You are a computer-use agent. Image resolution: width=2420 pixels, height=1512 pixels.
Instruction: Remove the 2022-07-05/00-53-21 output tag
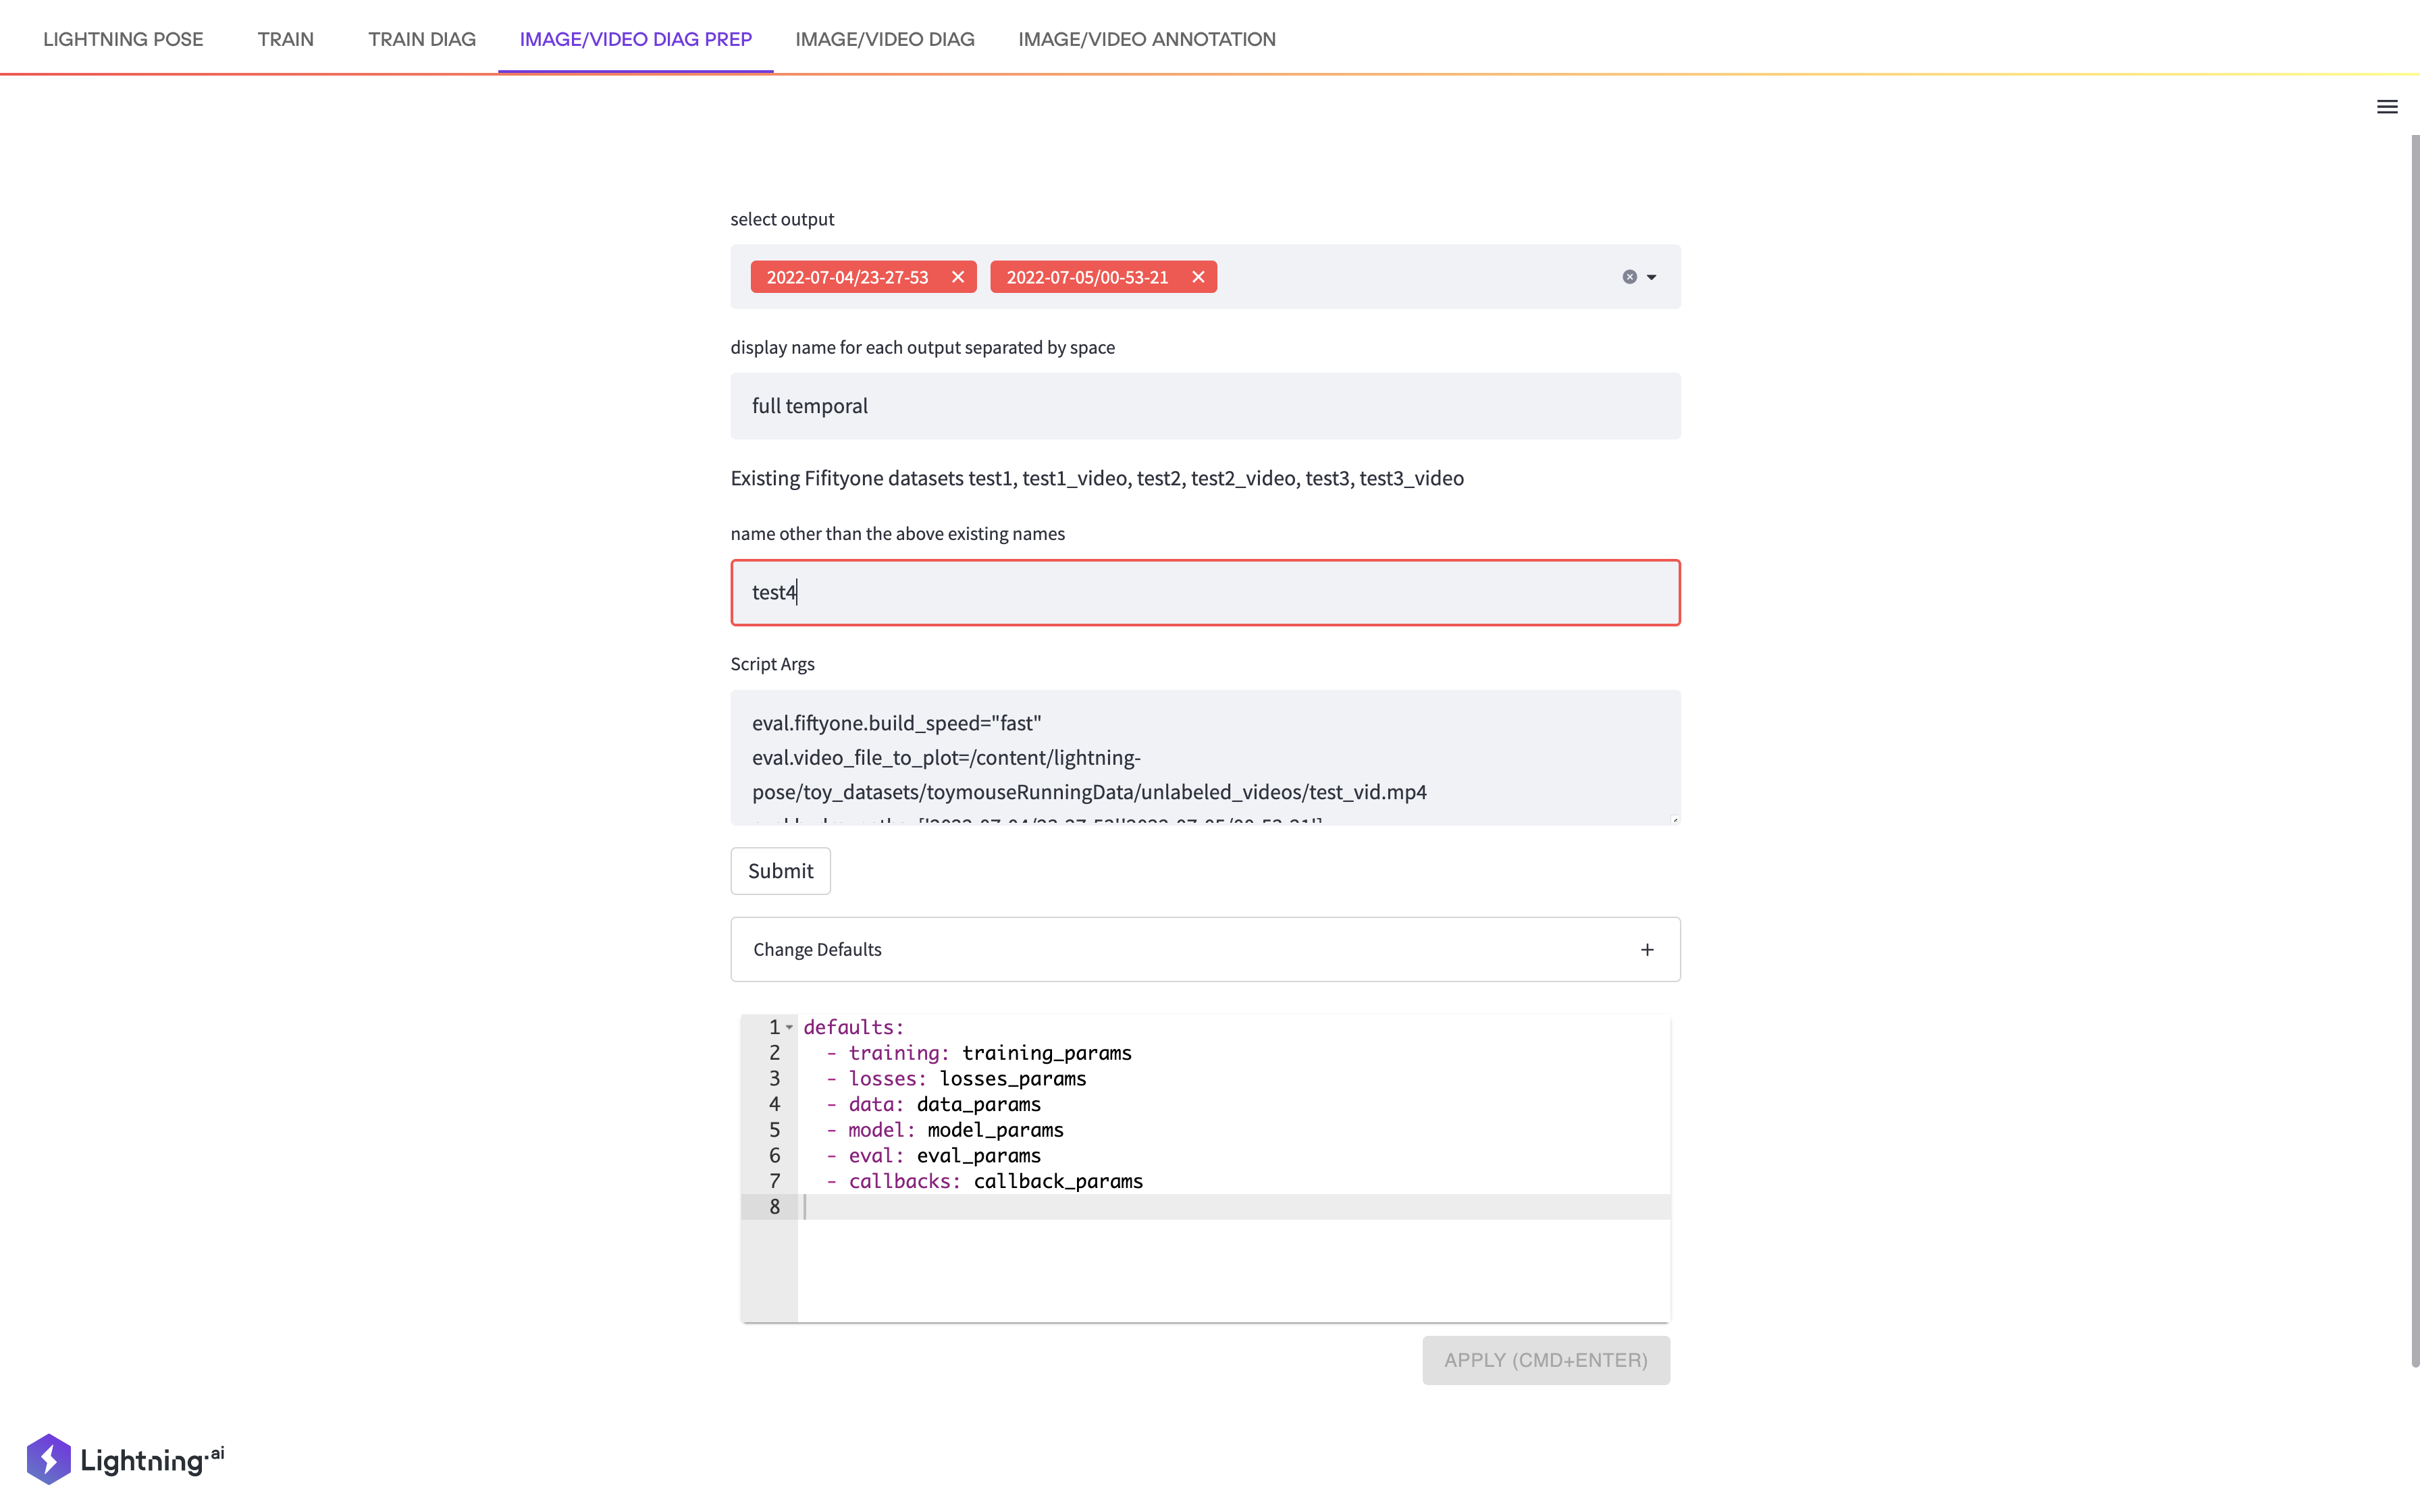coord(1197,277)
